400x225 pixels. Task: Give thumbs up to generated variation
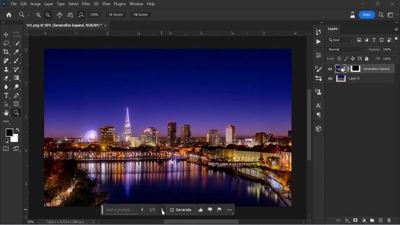click(x=201, y=210)
